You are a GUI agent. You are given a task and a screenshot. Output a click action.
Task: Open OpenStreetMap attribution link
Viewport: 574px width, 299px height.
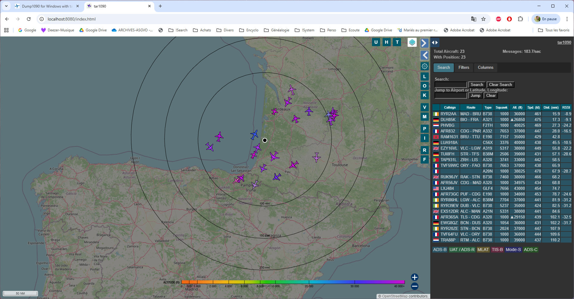click(395, 296)
